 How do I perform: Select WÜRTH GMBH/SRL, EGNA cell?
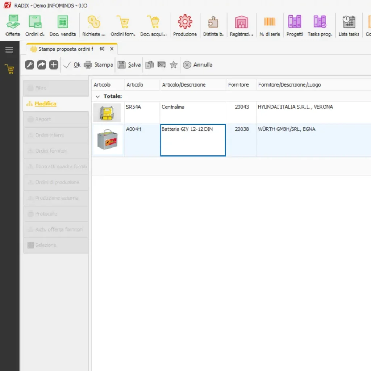click(313, 140)
